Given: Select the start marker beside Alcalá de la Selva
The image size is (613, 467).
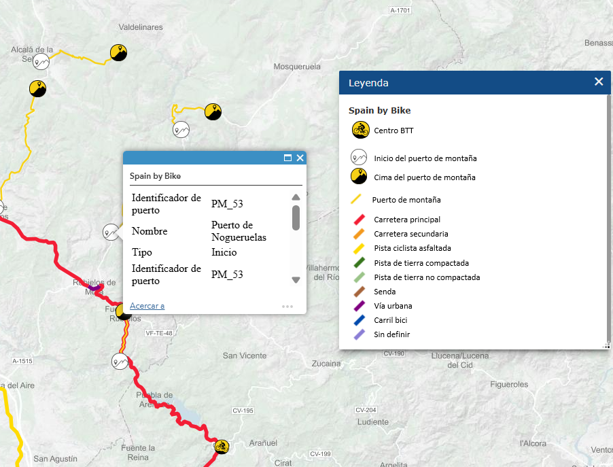Looking at the screenshot, I should coord(41,63).
